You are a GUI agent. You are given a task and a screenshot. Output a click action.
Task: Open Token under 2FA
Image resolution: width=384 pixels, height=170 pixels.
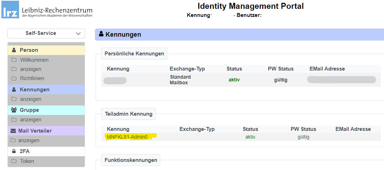[27, 161]
